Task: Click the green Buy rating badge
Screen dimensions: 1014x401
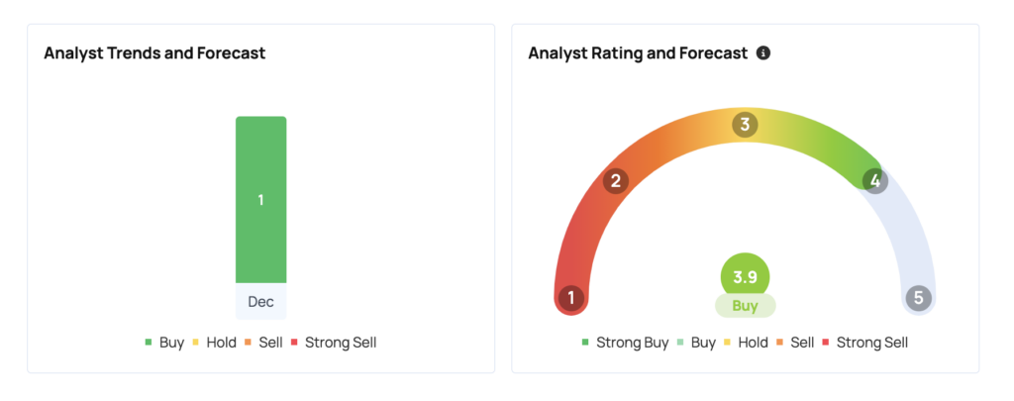Action: tap(745, 306)
